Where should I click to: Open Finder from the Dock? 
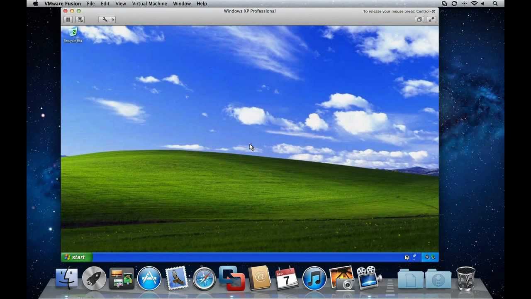(x=67, y=278)
